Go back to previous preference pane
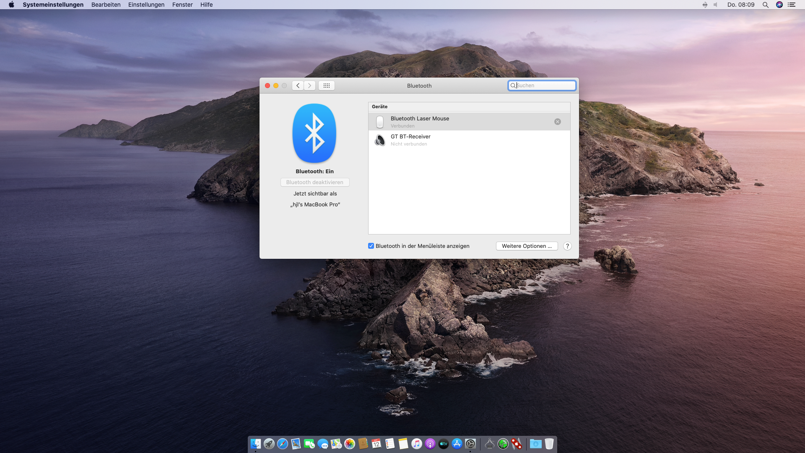 pyautogui.click(x=298, y=86)
